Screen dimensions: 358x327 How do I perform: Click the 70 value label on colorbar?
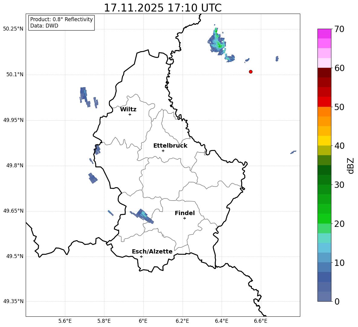[339, 29]
